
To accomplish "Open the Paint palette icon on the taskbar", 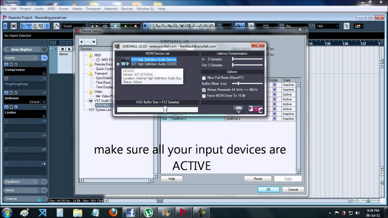I will click(24, 213).
